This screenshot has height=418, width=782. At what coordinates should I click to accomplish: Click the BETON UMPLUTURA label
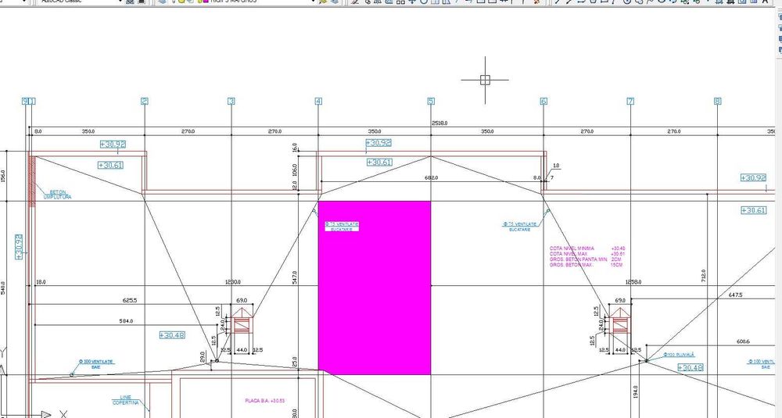click(x=57, y=195)
